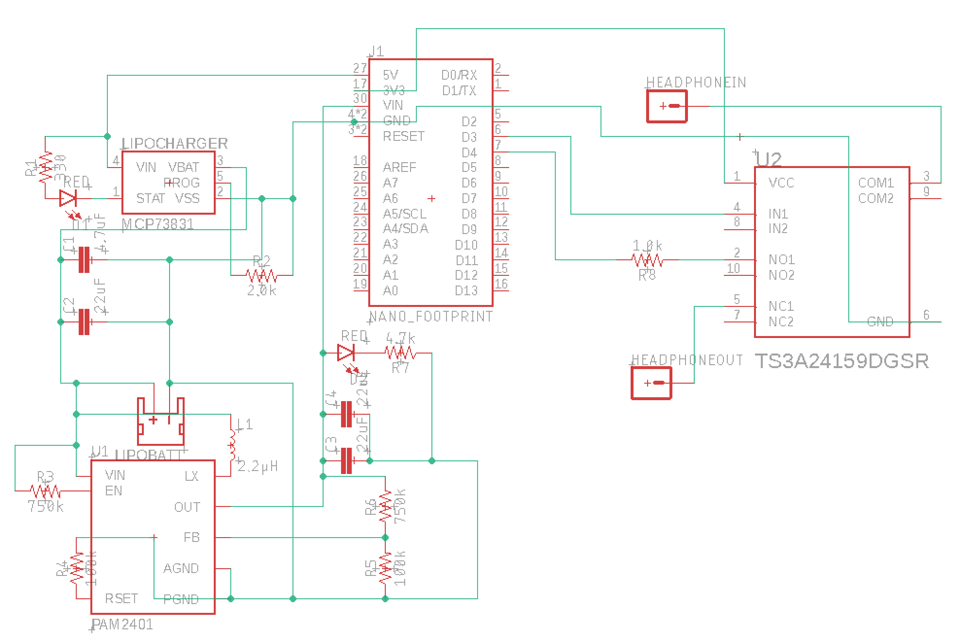Click the HEADPHONEOUT name label

pyautogui.click(x=687, y=360)
